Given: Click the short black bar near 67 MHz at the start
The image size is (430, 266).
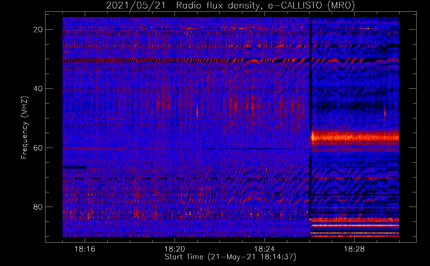Looking at the screenshot, I should pyautogui.click(x=75, y=167).
